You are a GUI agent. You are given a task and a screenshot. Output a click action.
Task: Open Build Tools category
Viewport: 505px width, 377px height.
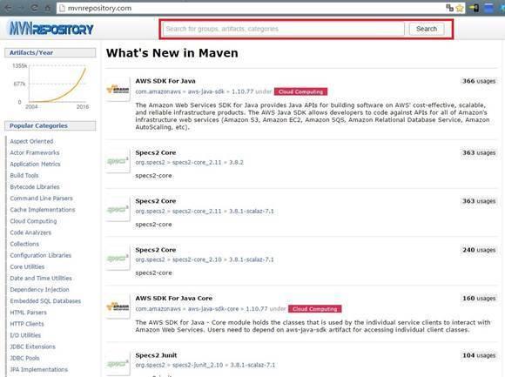(x=24, y=176)
